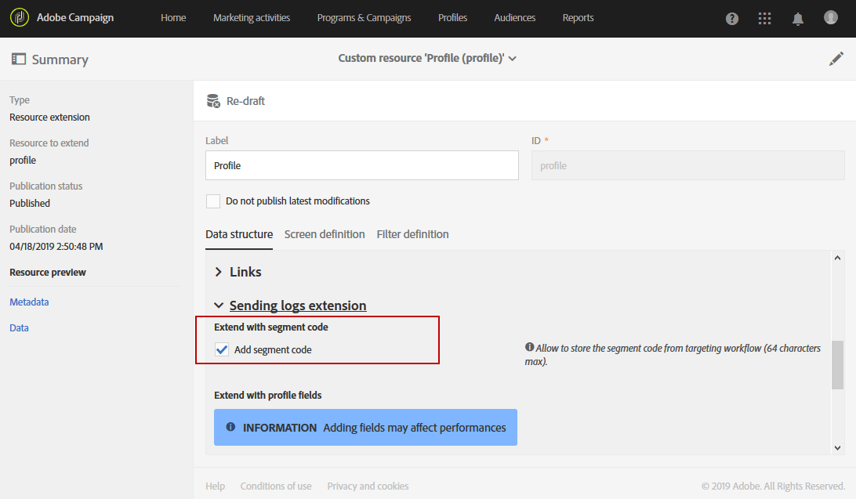Open the Custom resource 'Profile (profile)' dropdown
Viewport: 856px width, 499px height.
pyautogui.click(x=427, y=58)
